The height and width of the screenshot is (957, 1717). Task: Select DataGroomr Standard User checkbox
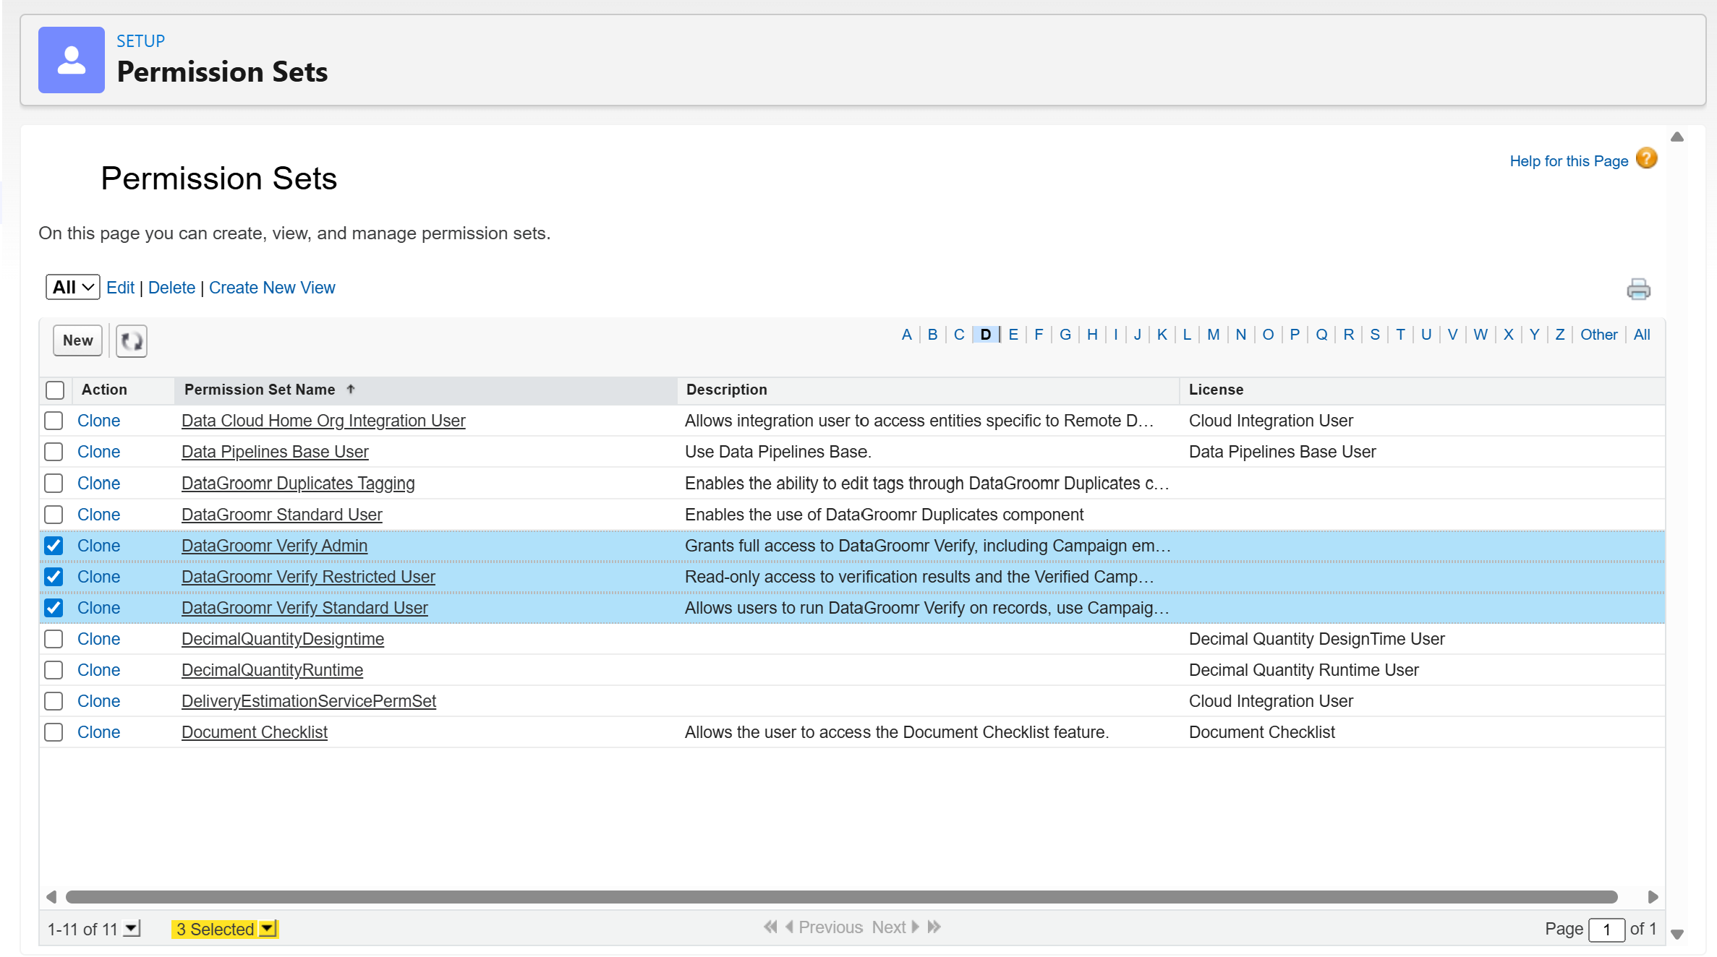[54, 515]
